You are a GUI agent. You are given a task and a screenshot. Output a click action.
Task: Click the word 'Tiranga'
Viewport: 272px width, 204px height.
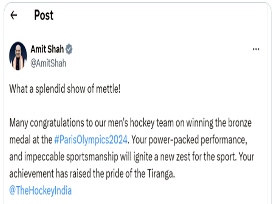tap(160, 174)
